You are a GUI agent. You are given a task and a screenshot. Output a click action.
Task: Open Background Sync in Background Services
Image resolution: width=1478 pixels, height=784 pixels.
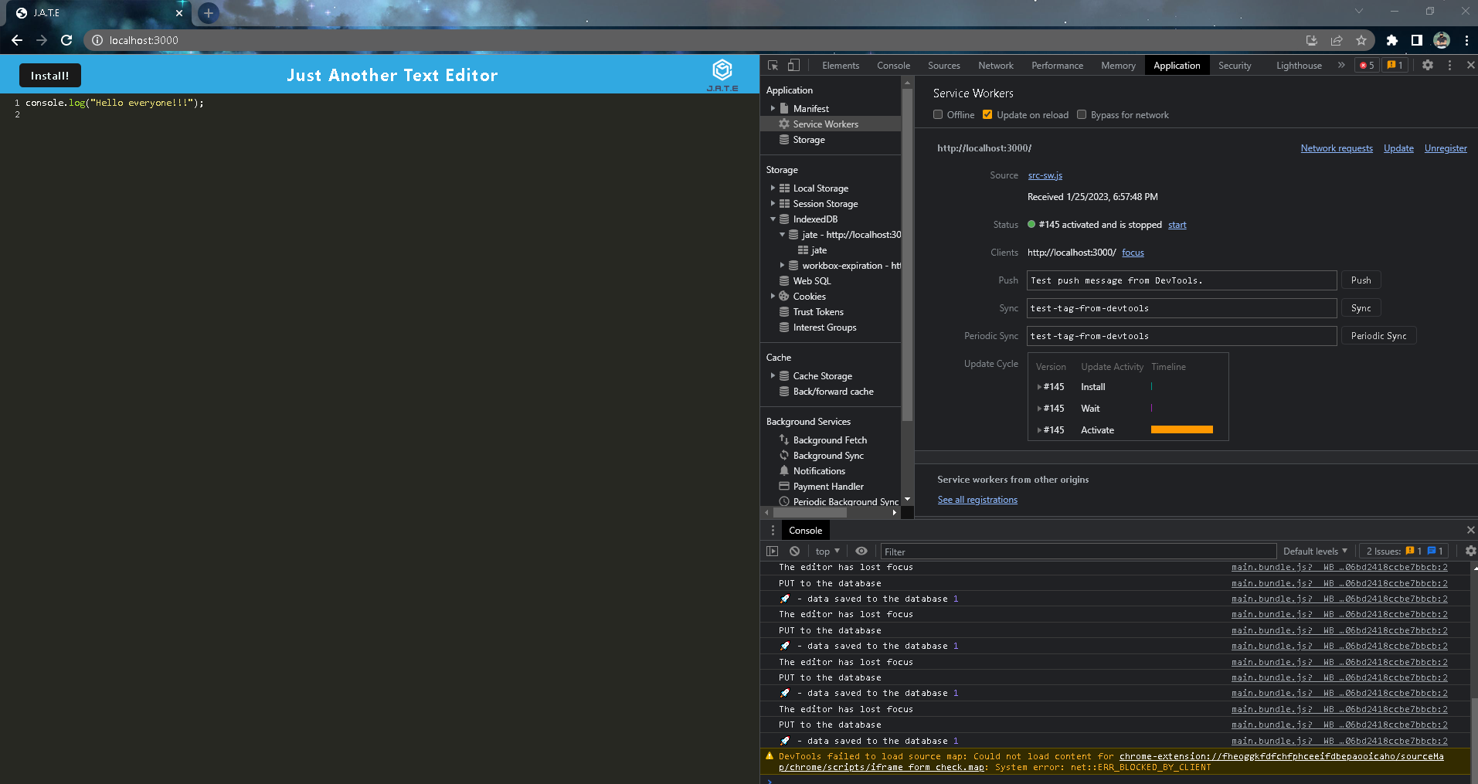point(827,455)
